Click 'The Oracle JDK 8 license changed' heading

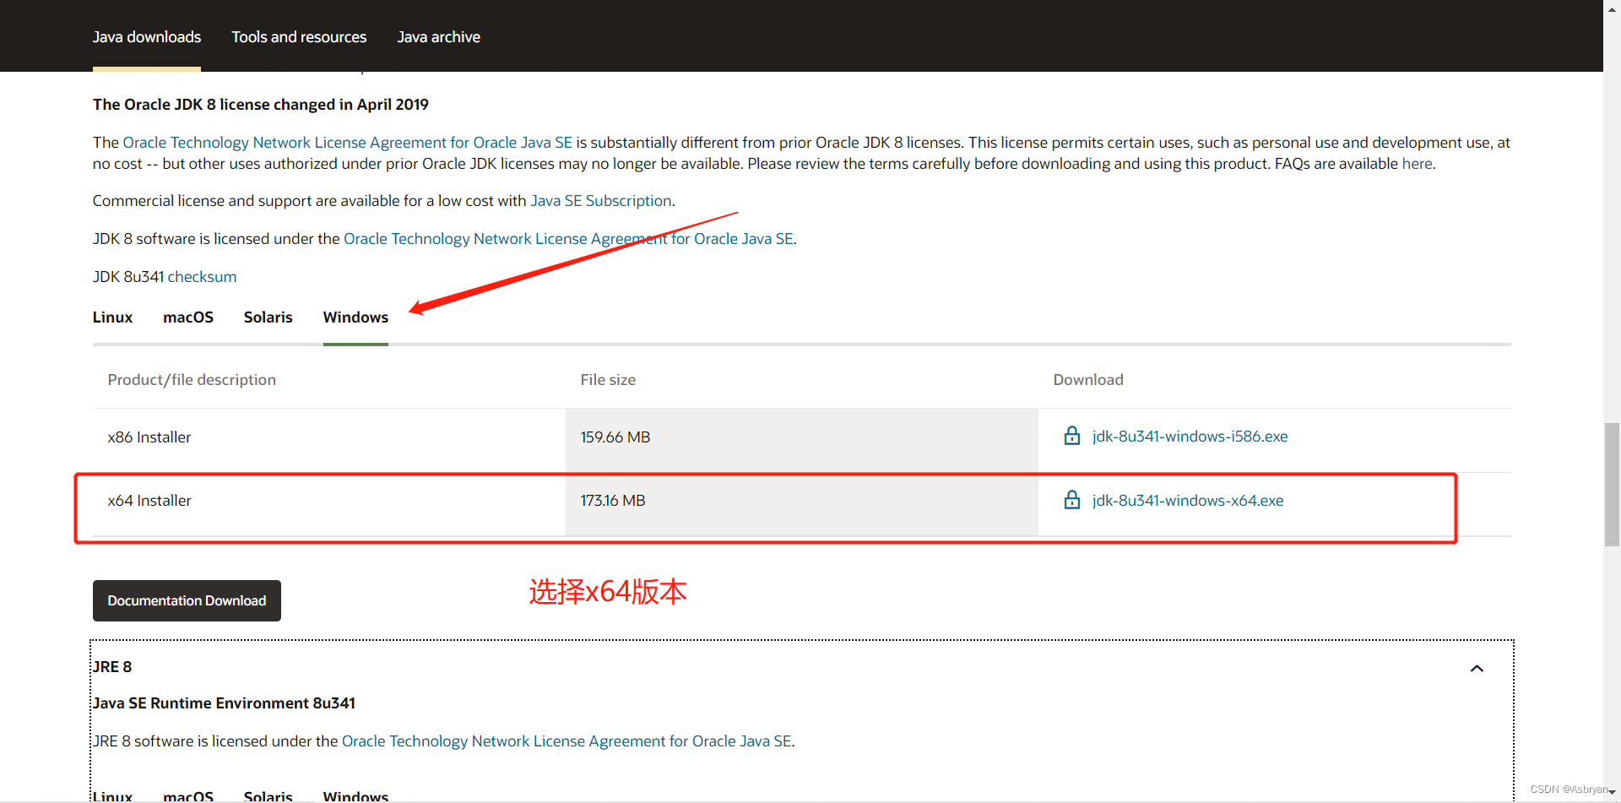(261, 105)
